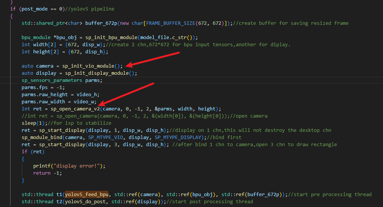The image size is (383, 207).
Task: Click the comment 'for isp to stabilize'
Action: [79, 123]
